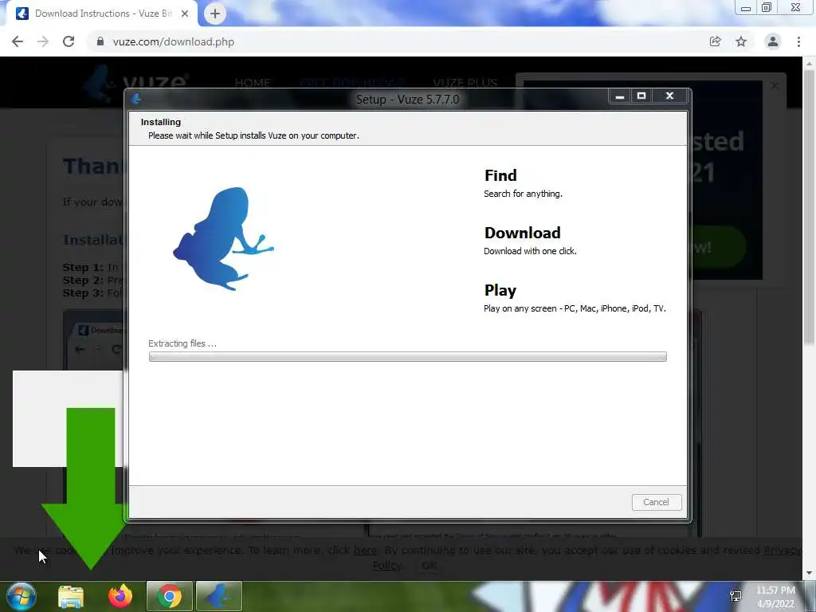
Task: Click the scrollbar up arrow
Action: tap(810, 63)
